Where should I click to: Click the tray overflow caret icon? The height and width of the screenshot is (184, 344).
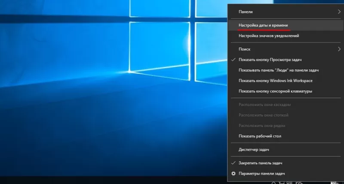tap(273, 182)
